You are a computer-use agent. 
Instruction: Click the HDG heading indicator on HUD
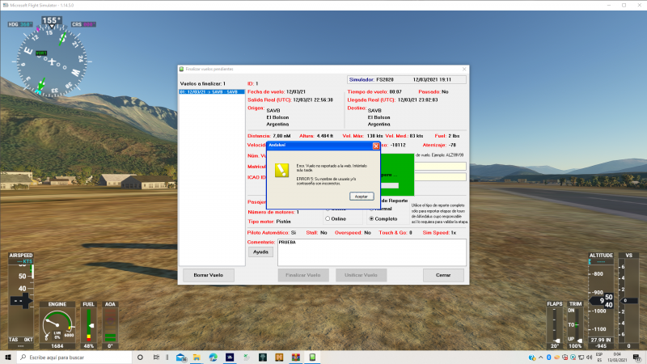click(x=20, y=24)
